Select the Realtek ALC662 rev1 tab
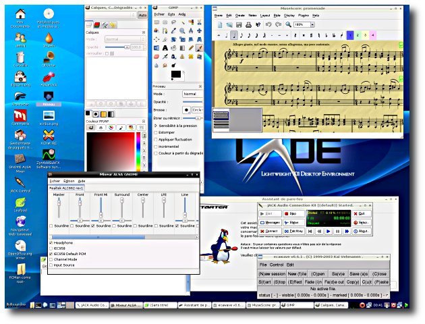 (66, 188)
